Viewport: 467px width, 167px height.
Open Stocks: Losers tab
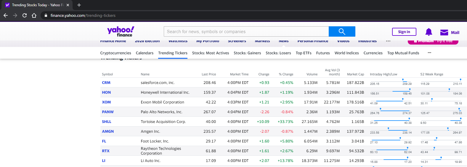click(x=278, y=53)
